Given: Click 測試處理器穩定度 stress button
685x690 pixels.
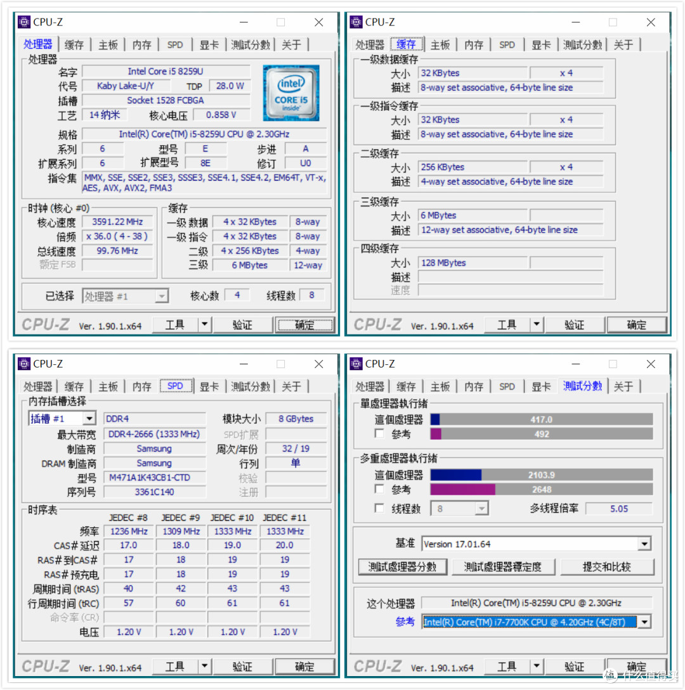Looking at the screenshot, I should pos(502,567).
